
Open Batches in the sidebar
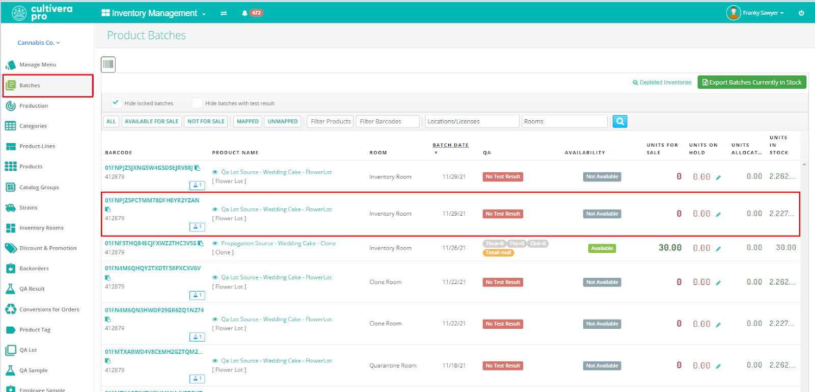[x=48, y=85]
